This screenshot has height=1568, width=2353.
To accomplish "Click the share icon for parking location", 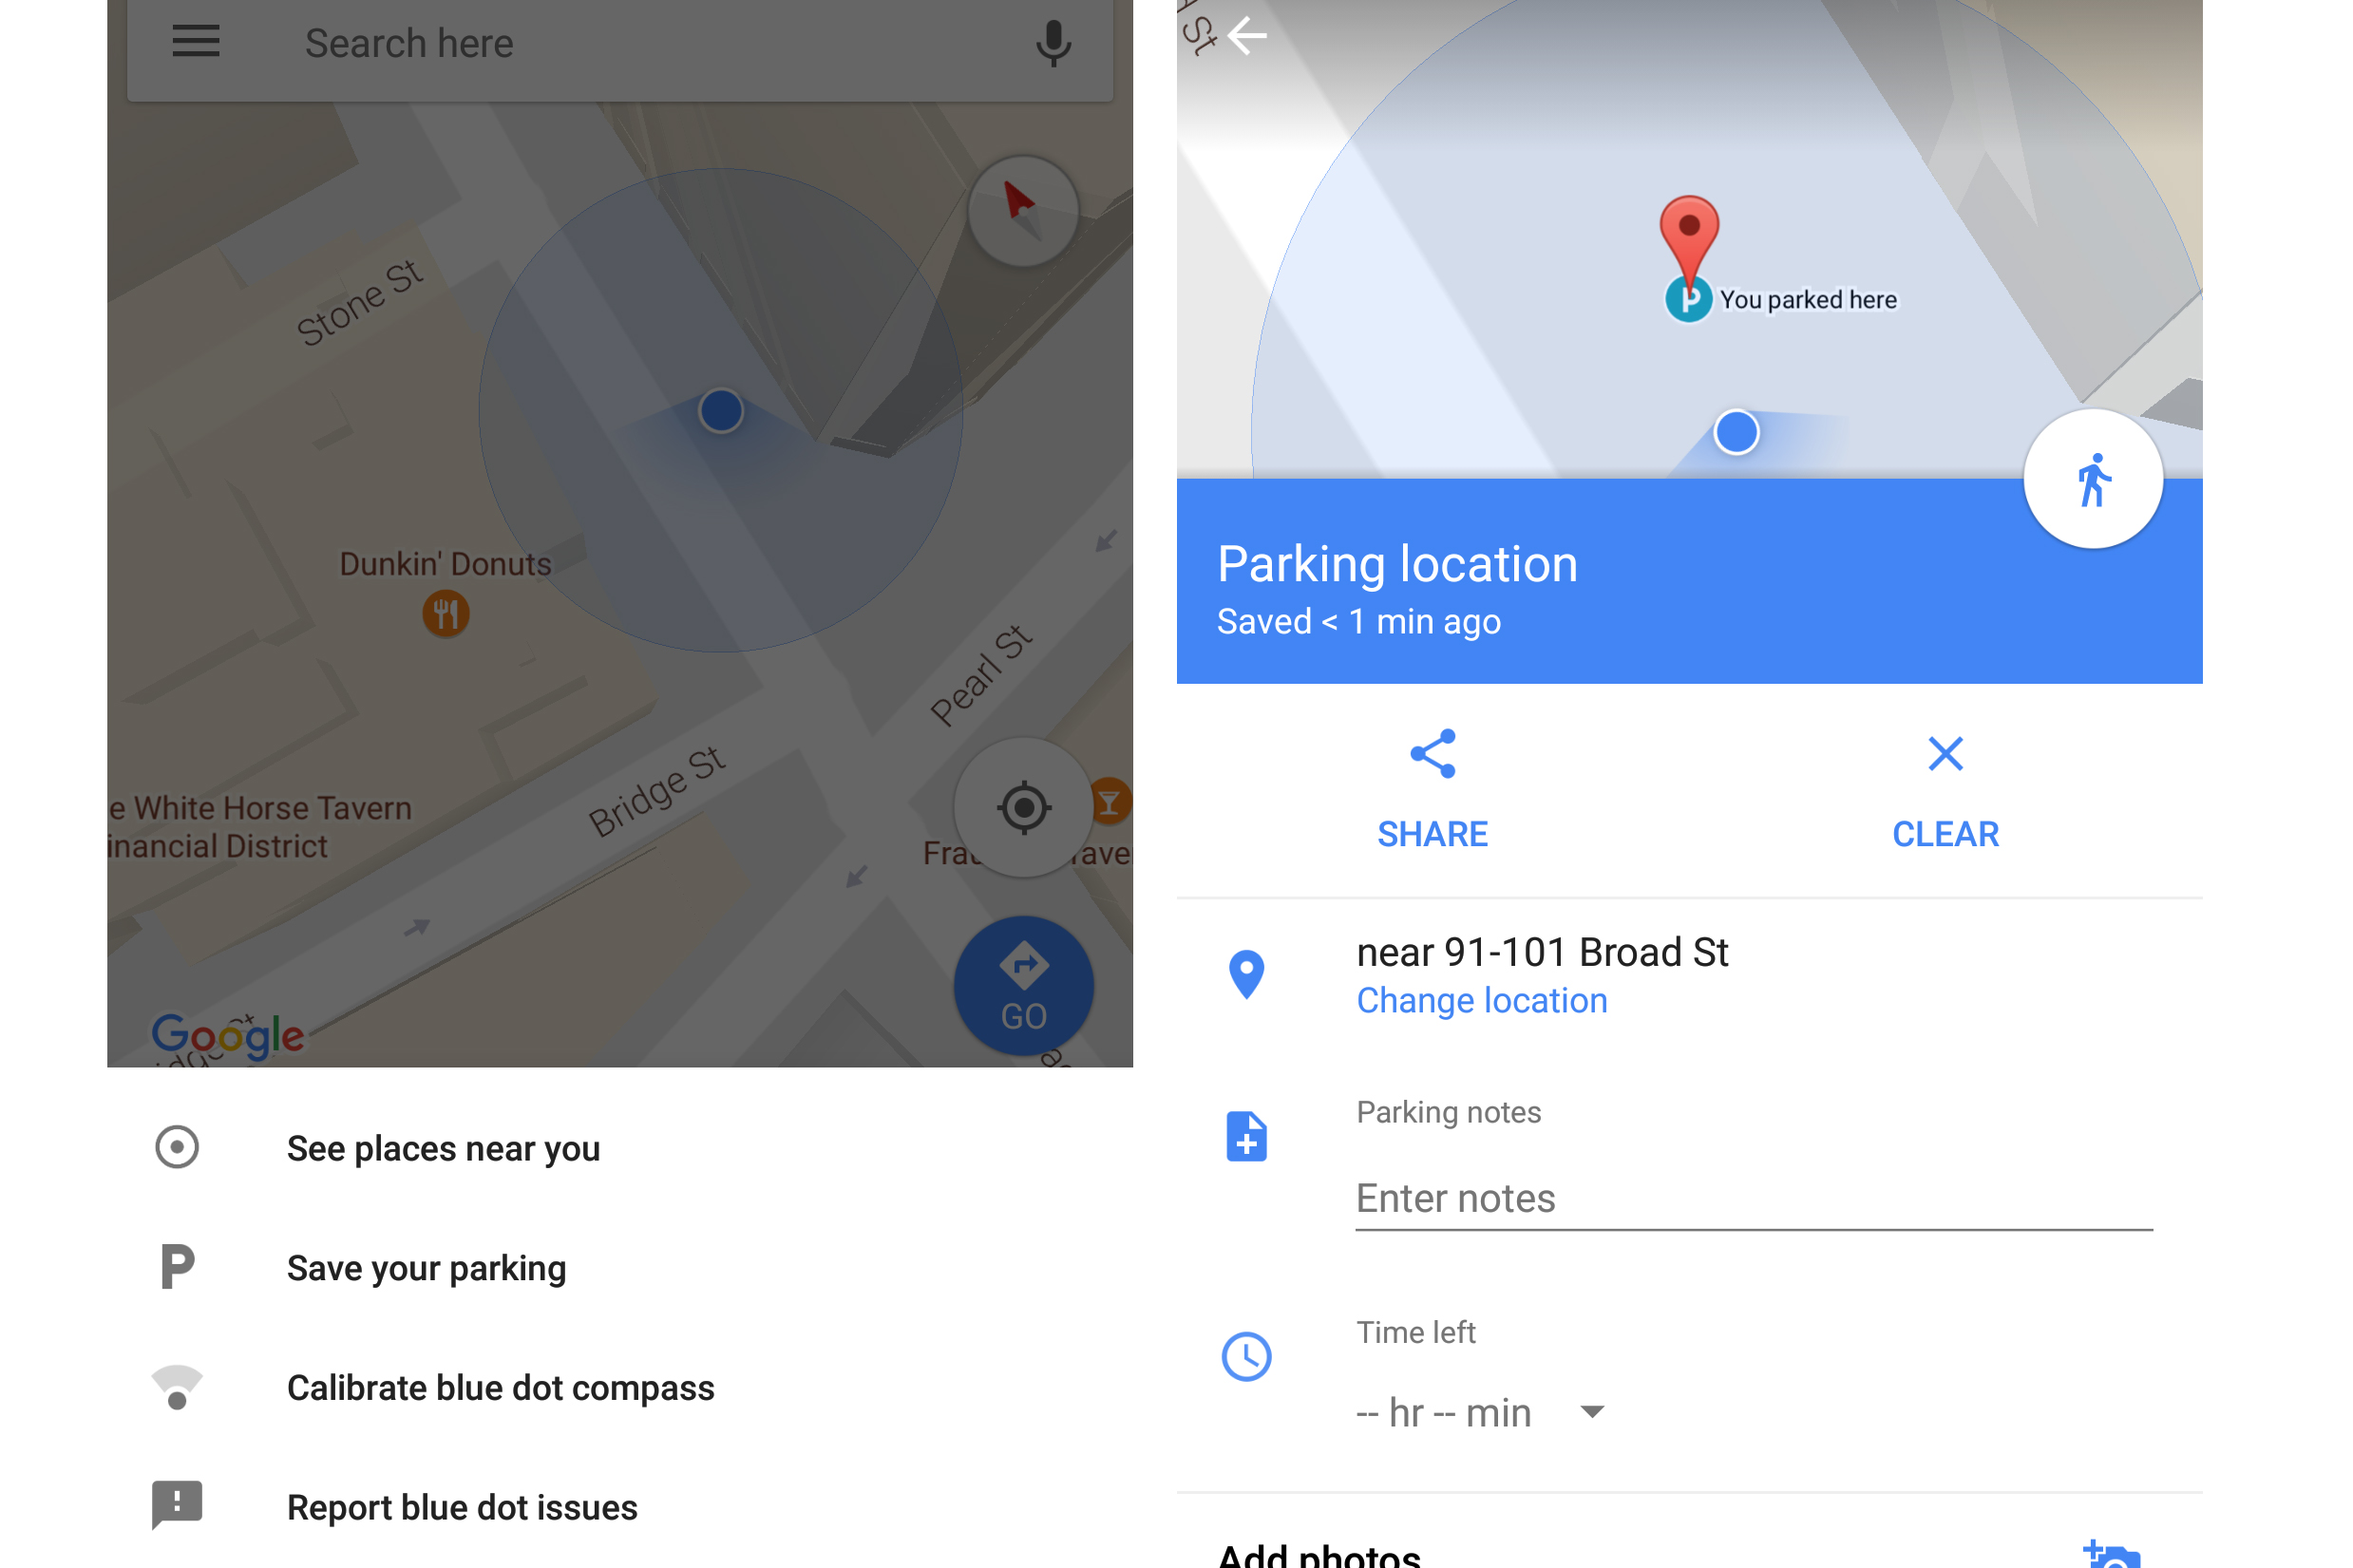I will click(x=1433, y=752).
